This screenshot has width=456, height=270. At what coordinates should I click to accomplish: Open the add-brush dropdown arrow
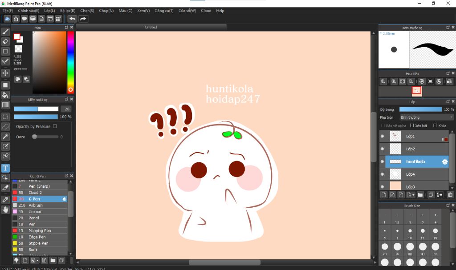pyautogui.click(x=37, y=260)
